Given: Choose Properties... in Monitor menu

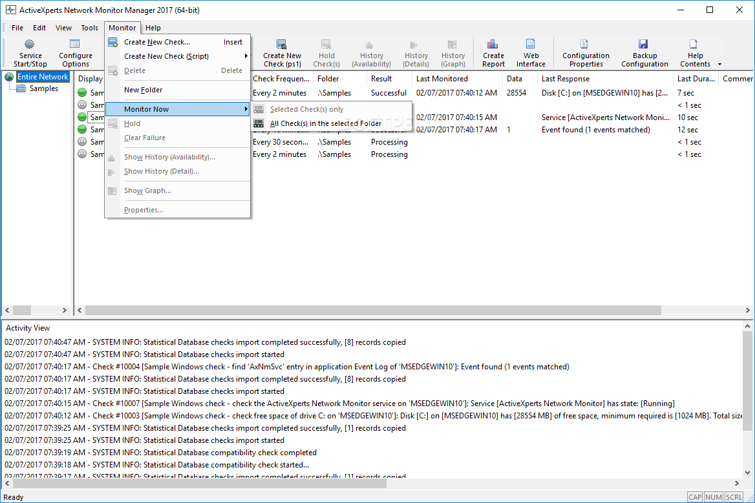Looking at the screenshot, I should [178, 210].
